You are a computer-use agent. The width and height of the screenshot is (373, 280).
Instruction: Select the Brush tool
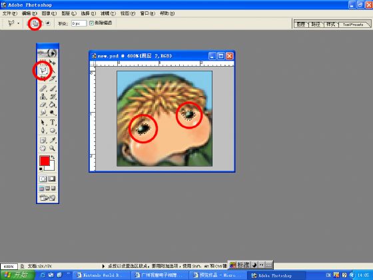tap(53, 88)
